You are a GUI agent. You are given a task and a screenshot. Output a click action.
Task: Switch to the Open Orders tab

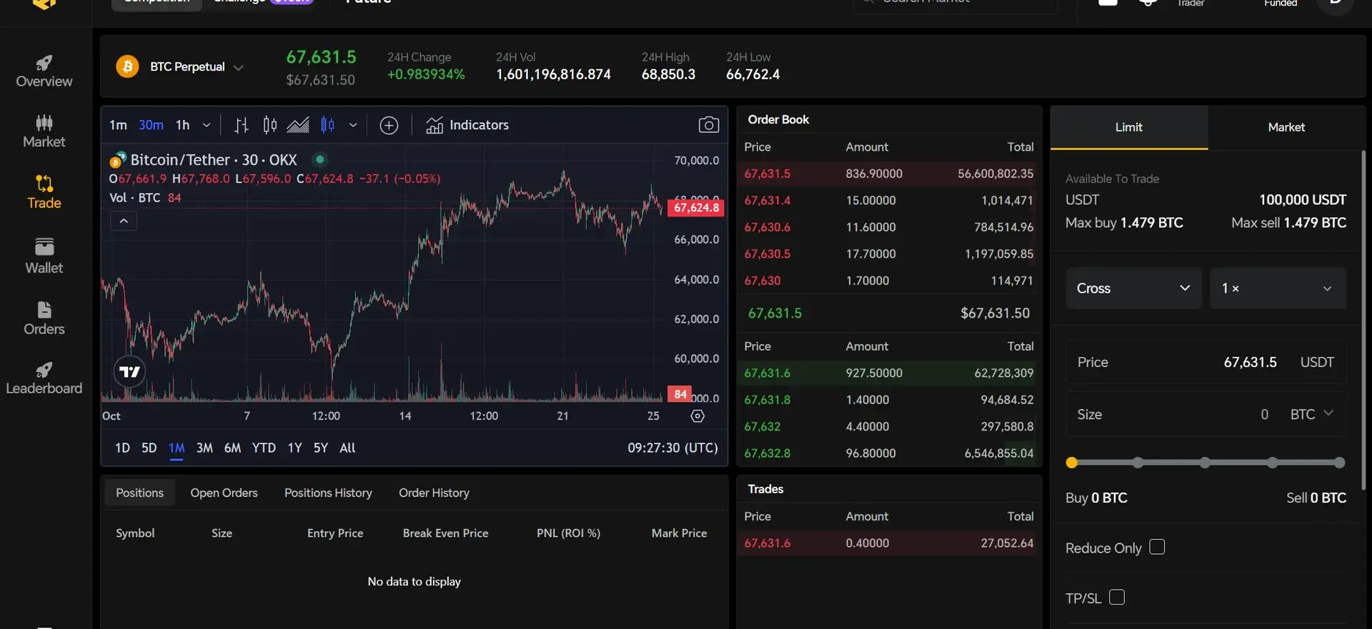224,493
